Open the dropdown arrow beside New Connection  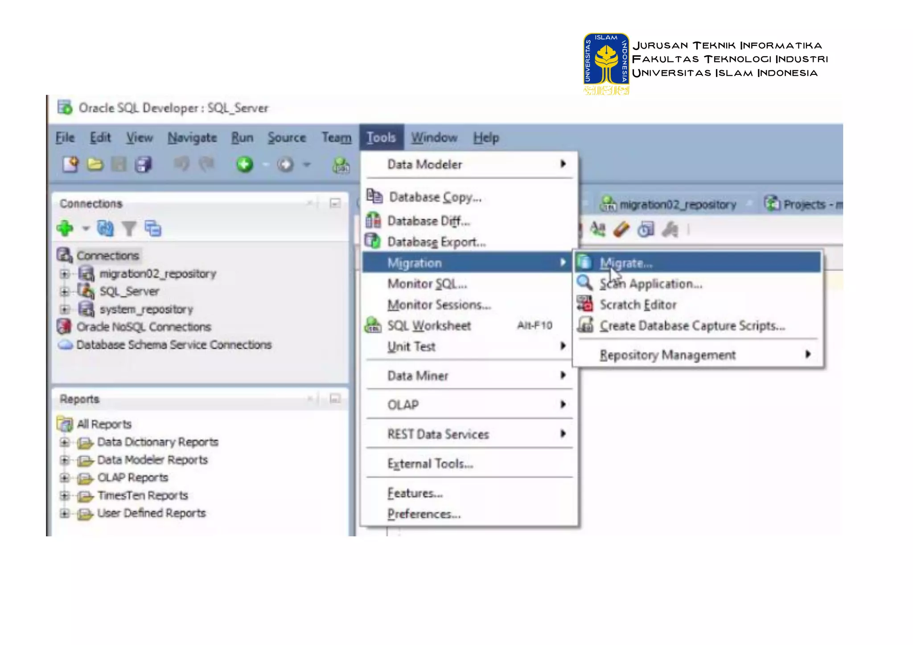tap(86, 229)
